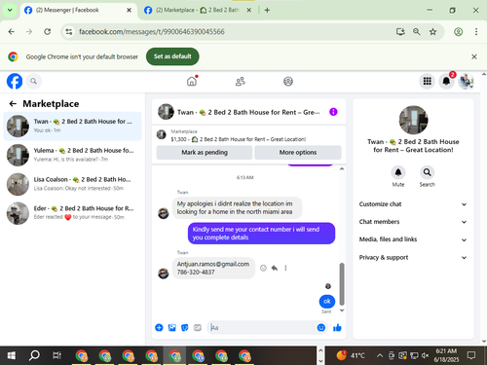Show hidden system tray icons
487x365 pixels.
(380, 355)
